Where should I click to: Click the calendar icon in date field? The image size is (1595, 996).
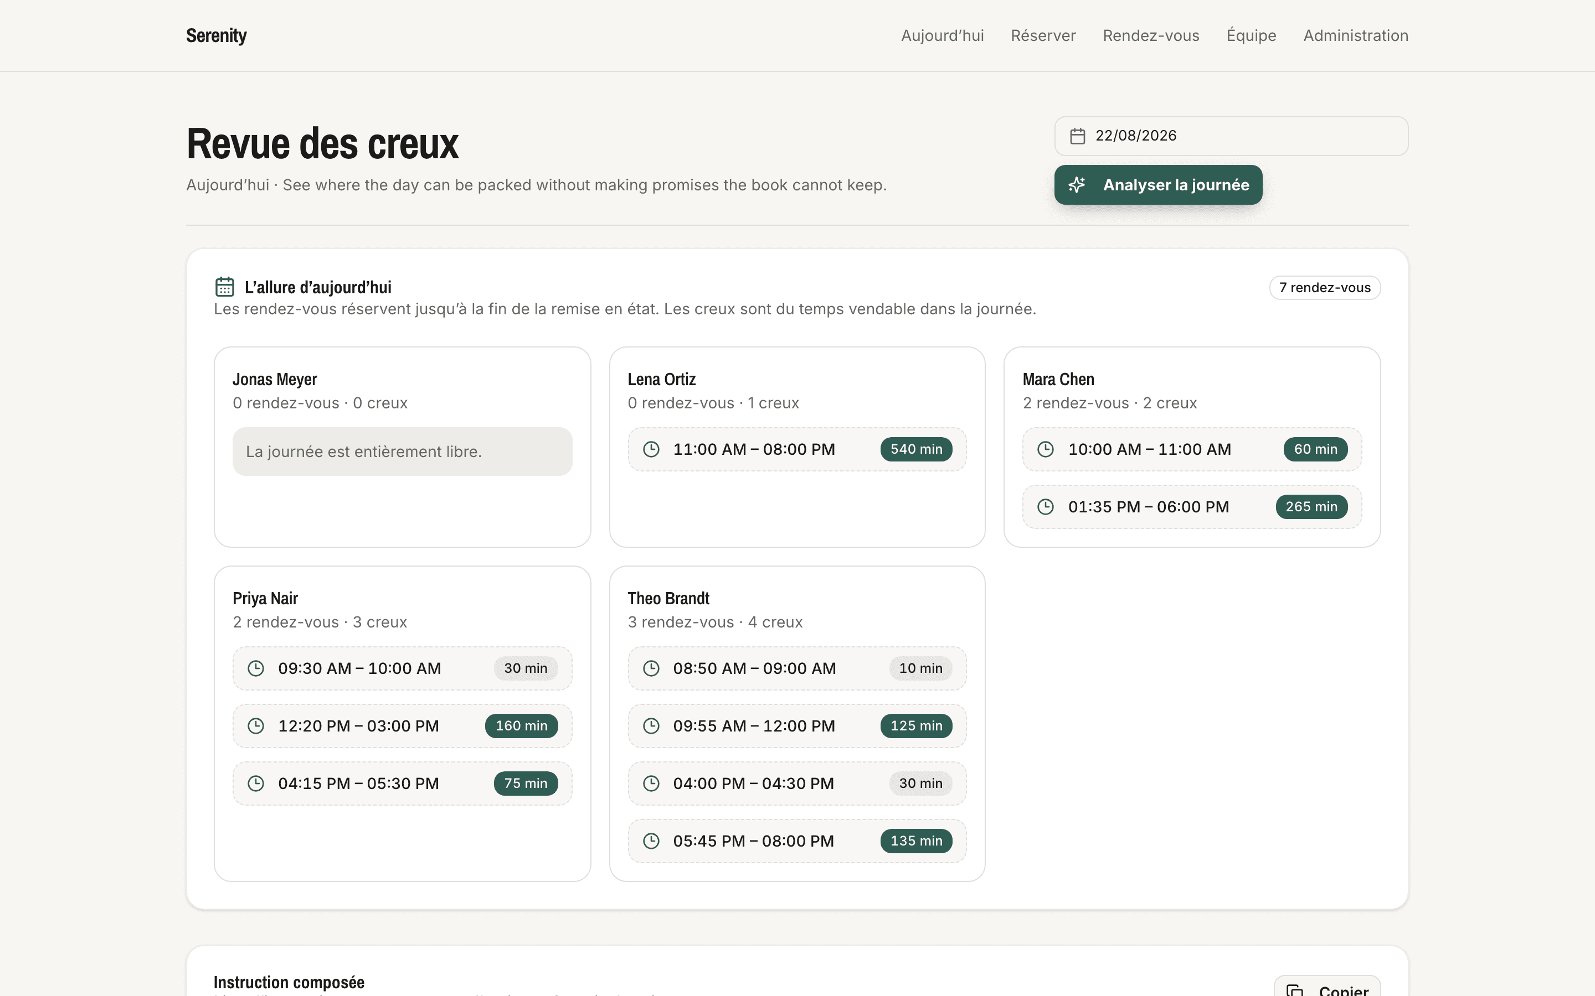click(1077, 136)
